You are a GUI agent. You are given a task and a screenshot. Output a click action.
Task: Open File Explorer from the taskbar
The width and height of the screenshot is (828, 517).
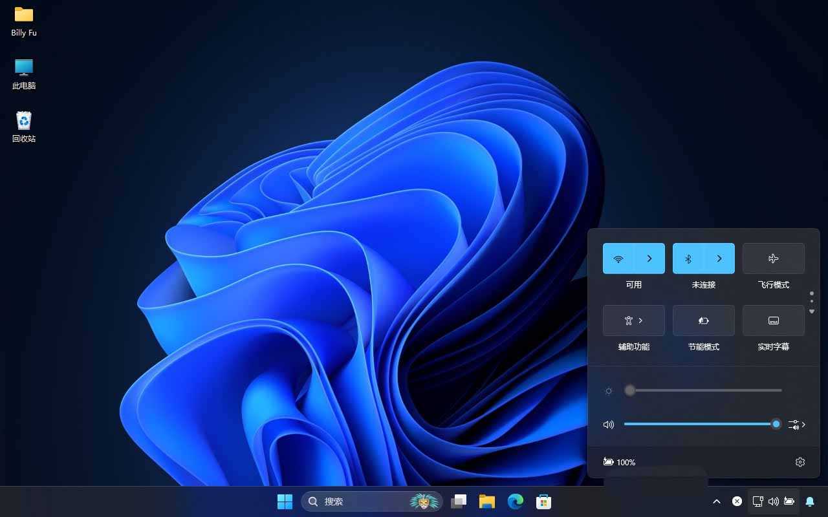click(x=486, y=501)
